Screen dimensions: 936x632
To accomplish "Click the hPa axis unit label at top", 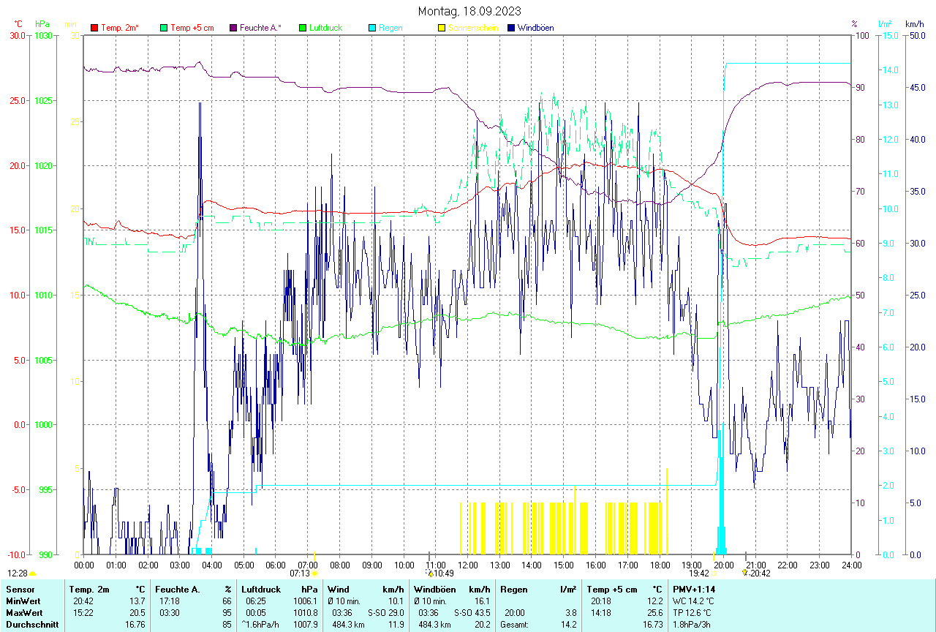I will pyautogui.click(x=42, y=24).
